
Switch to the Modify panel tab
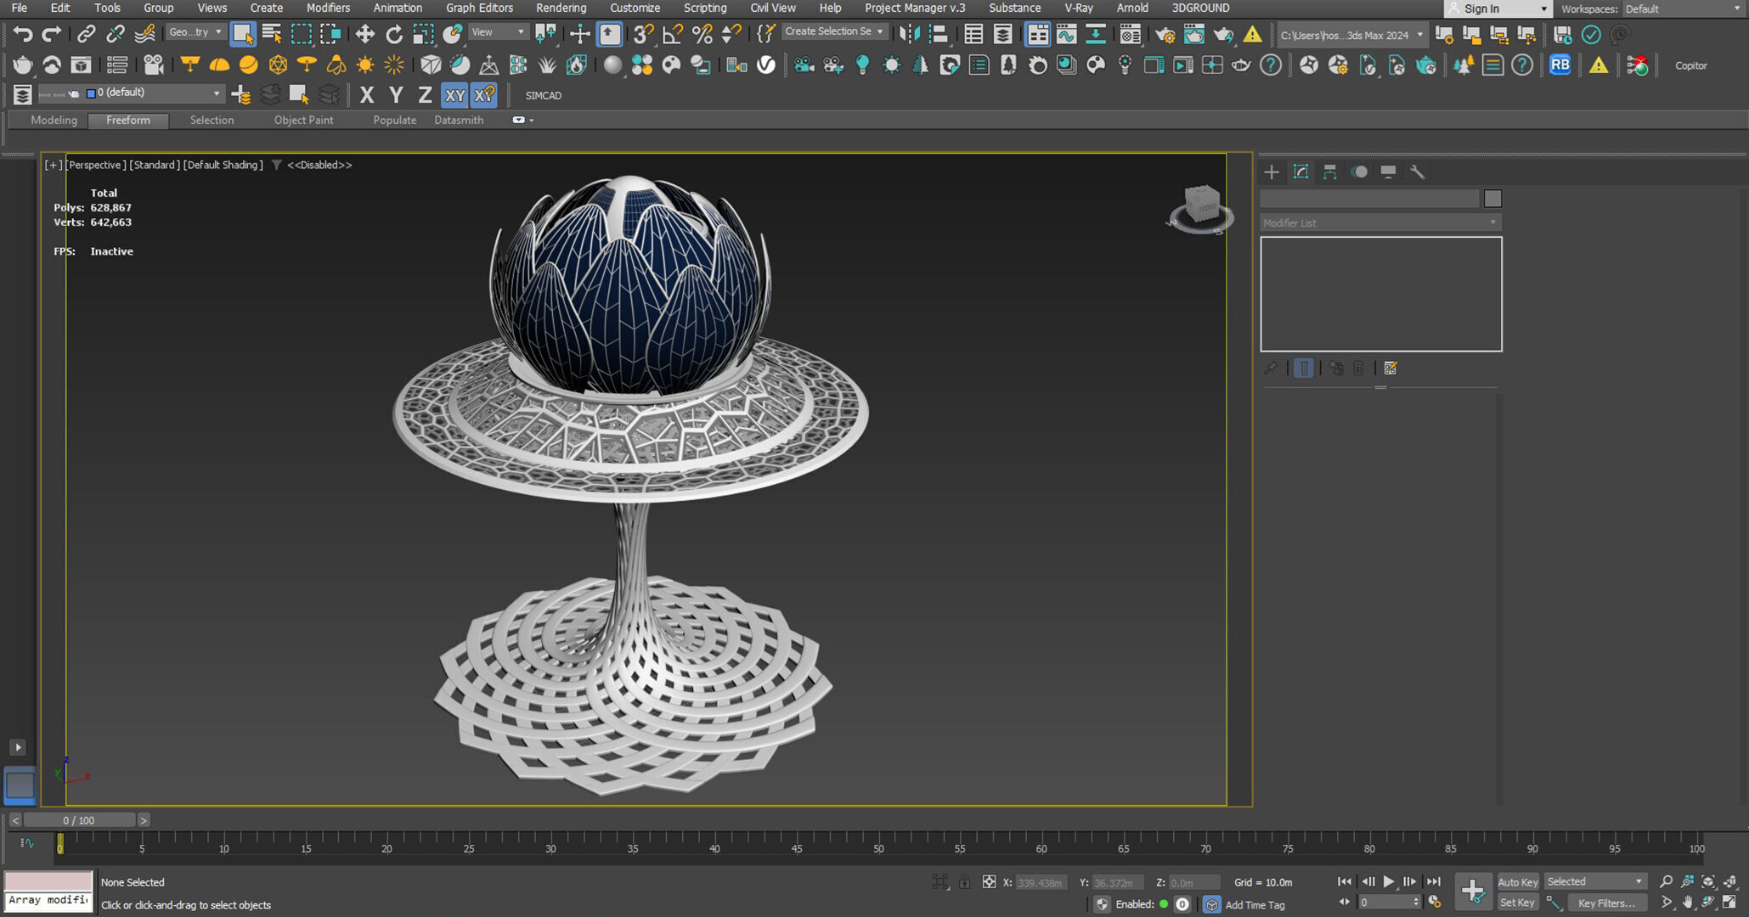(1300, 172)
